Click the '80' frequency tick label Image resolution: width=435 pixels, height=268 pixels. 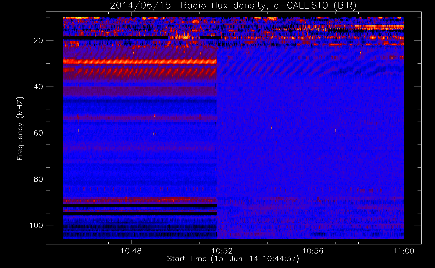click(38, 179)
